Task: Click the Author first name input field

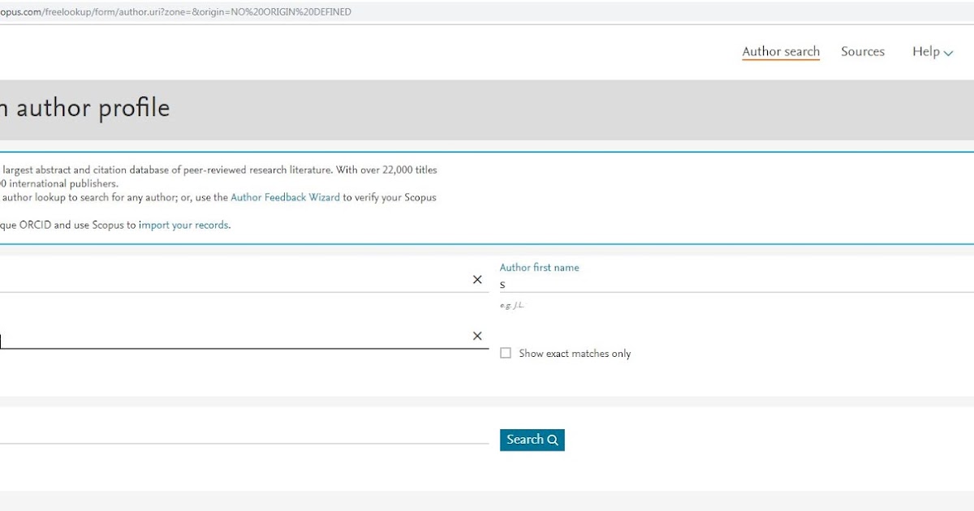Action: tap(609, 284)
